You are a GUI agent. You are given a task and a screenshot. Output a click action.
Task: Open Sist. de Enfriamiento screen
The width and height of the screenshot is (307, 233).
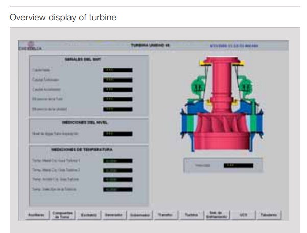pyautogui.click(x=217, y=215)
